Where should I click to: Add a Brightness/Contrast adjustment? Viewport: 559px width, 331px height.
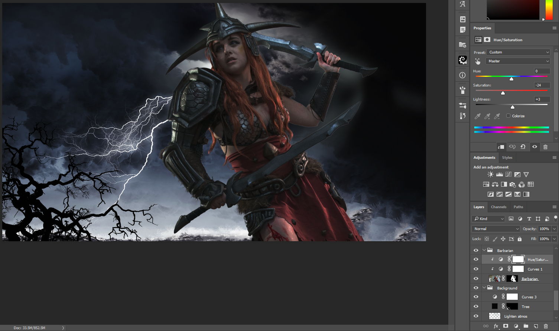point(490,174)
